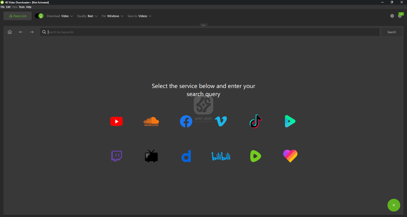This screenshot has height=217, width=407.
Task: Select the Likee heart service icon
Action: [290, 156]
